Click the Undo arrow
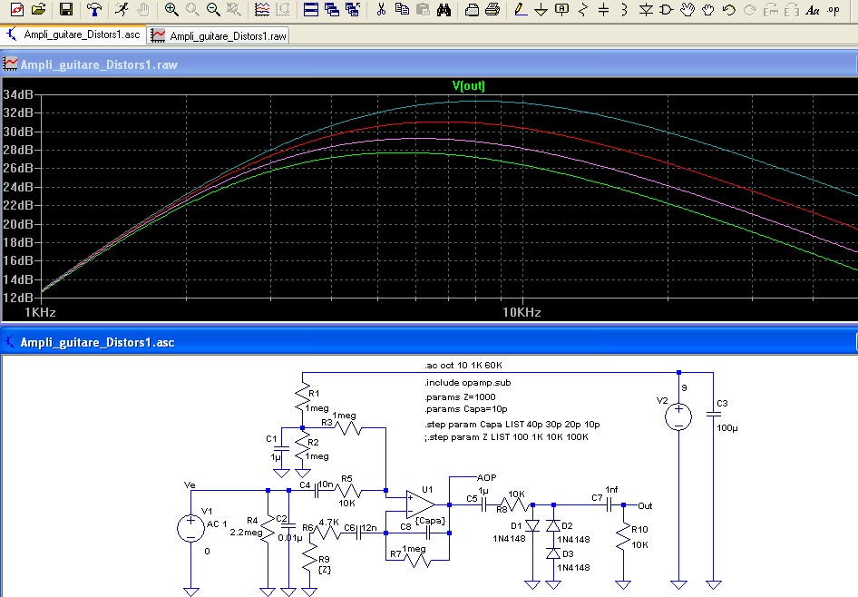This screenshot has height=597, width=858. click(x=728, y=10)
